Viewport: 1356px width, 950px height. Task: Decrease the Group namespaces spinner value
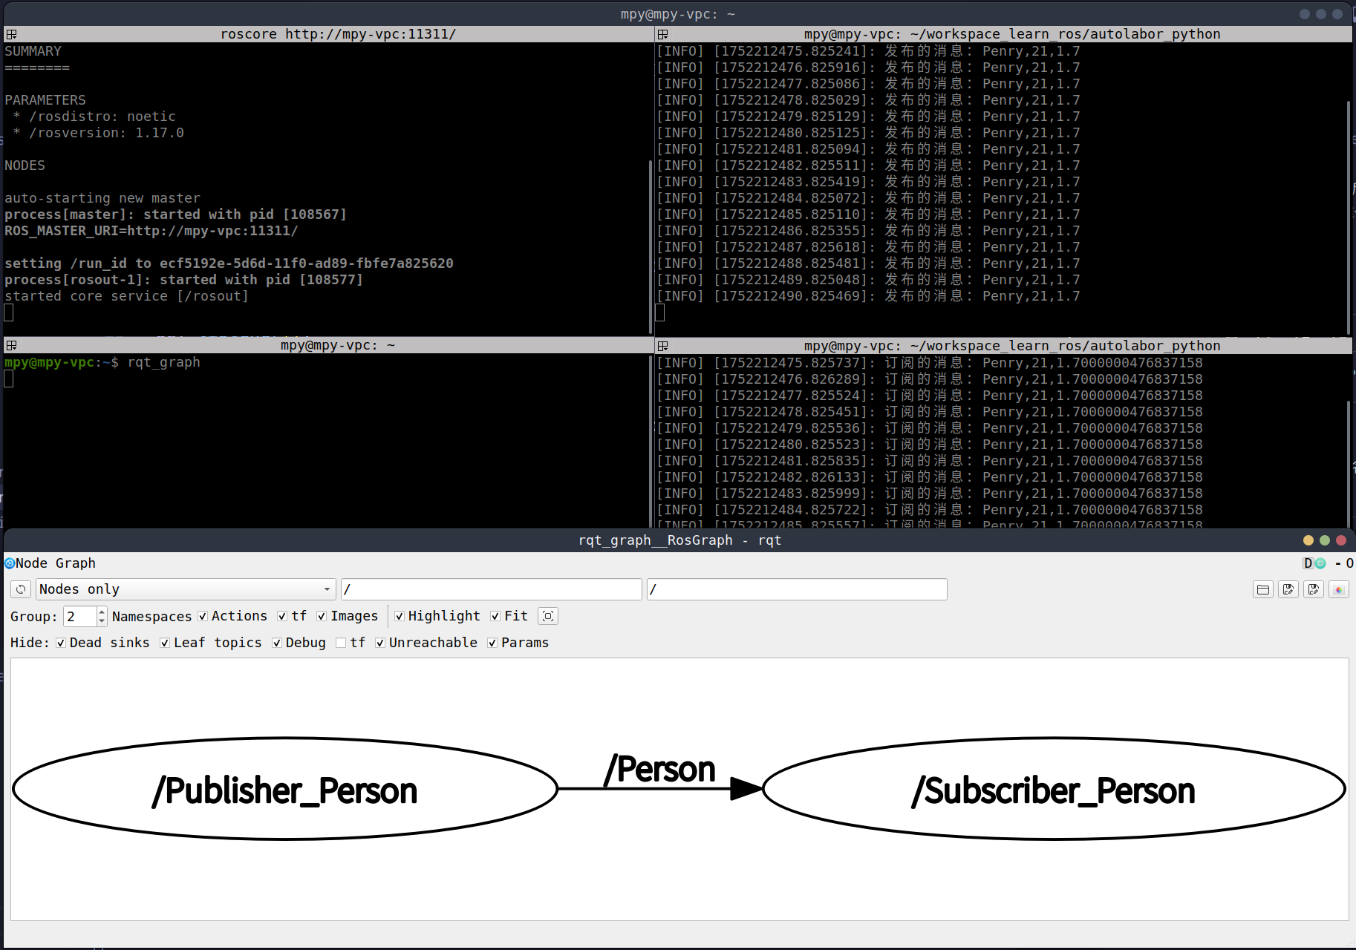[x=102, y=620]
